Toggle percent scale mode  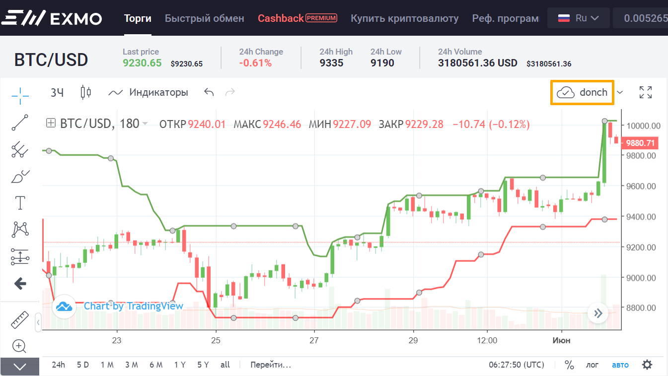tap(569, 365)
